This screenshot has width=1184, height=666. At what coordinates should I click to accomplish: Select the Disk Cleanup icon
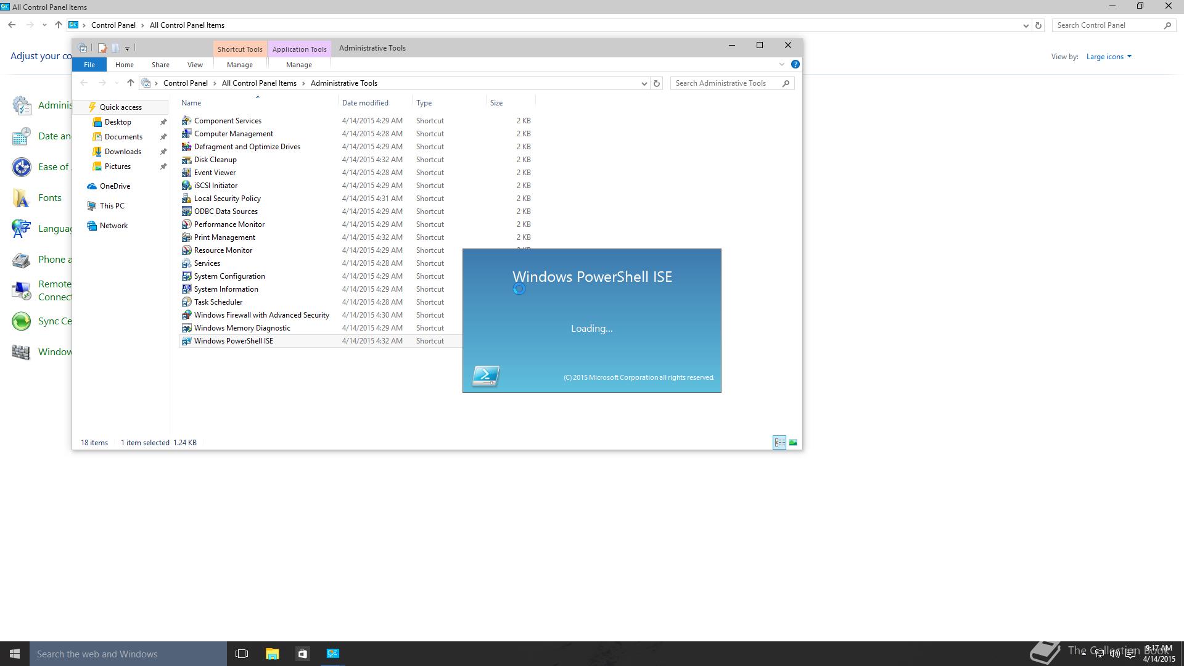[186, 160]
